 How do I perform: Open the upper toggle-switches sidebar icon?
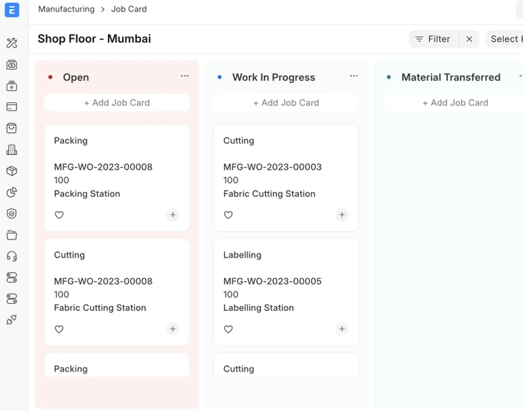[12, 277]
